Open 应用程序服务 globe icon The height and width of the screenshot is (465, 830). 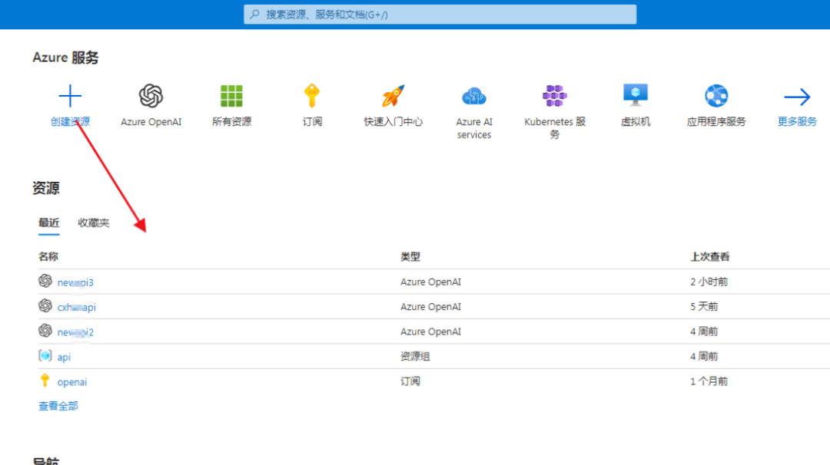716,95
